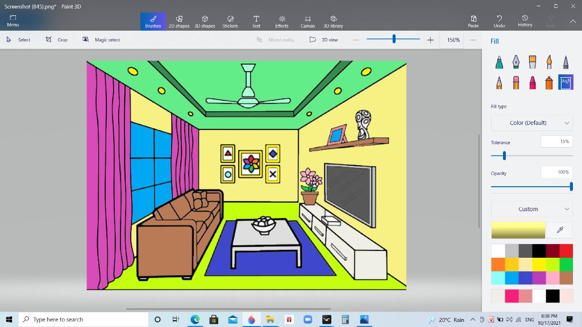Choose the salmon custom color swatch

[x=525, y=296]
